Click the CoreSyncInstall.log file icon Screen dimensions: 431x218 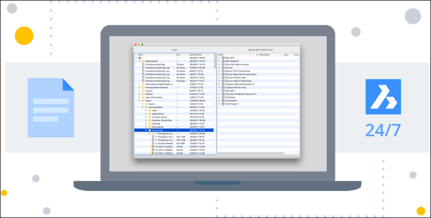pos(143,64)
